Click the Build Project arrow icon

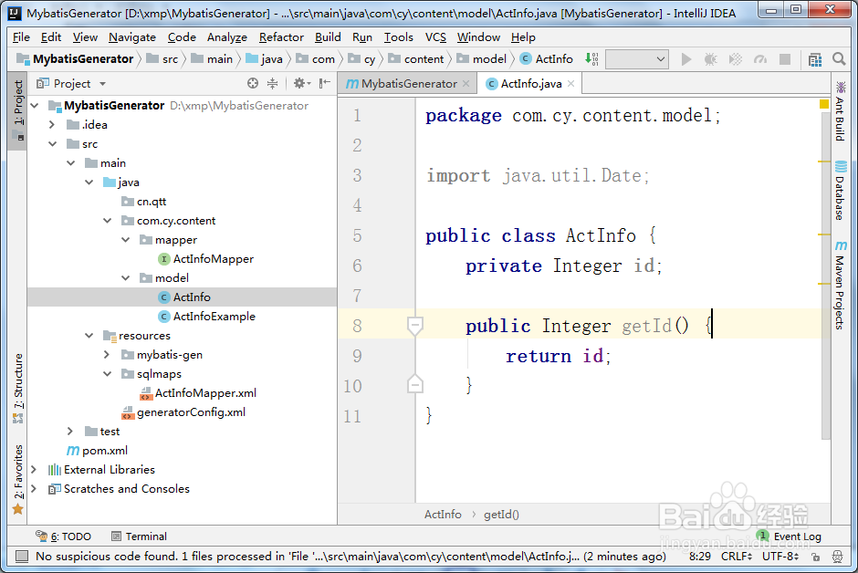coord(591,59)
